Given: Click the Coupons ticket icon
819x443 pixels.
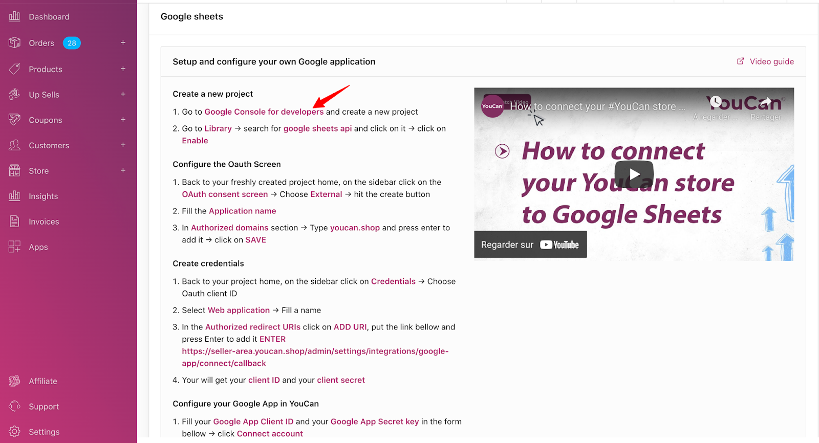Looking at the screenshot, I should click(14, 120).
